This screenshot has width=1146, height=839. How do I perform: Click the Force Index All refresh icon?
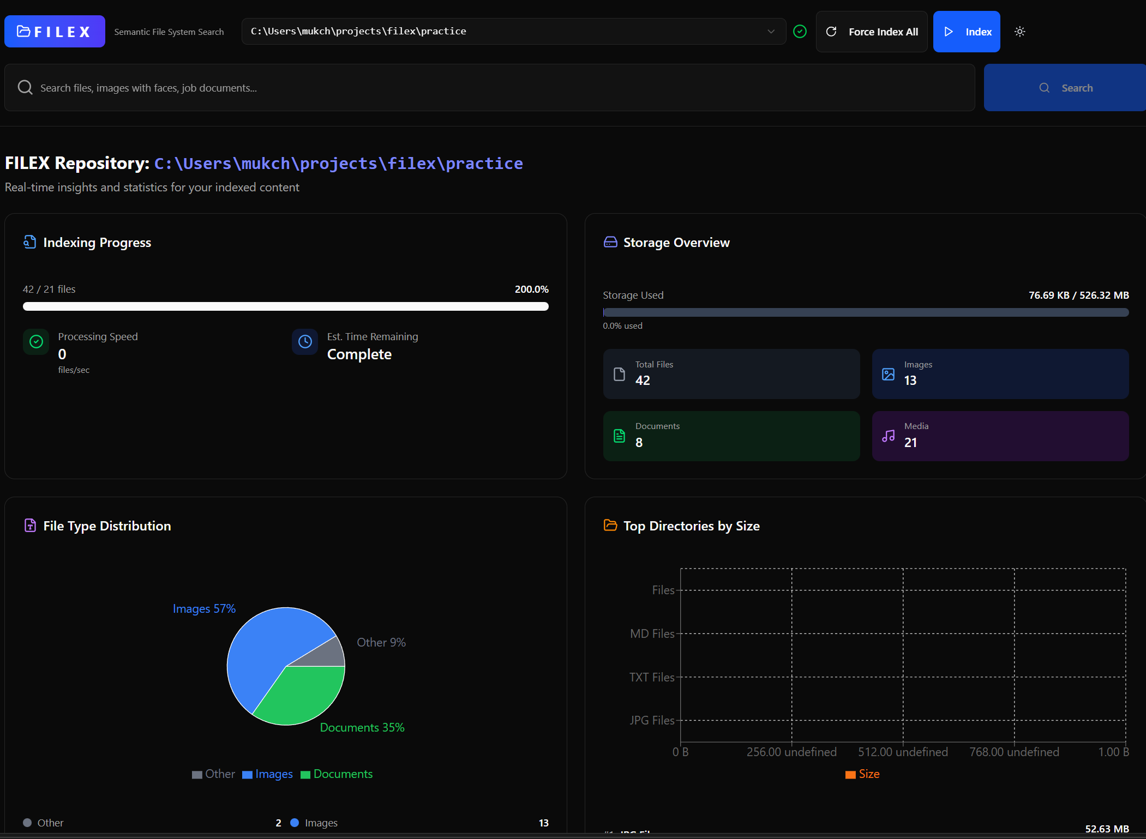coord(831,32)
